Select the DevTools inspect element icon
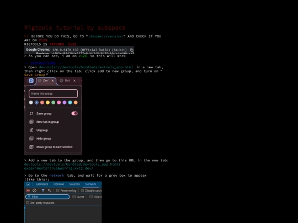298x223 pixels. tap(28, 184)
